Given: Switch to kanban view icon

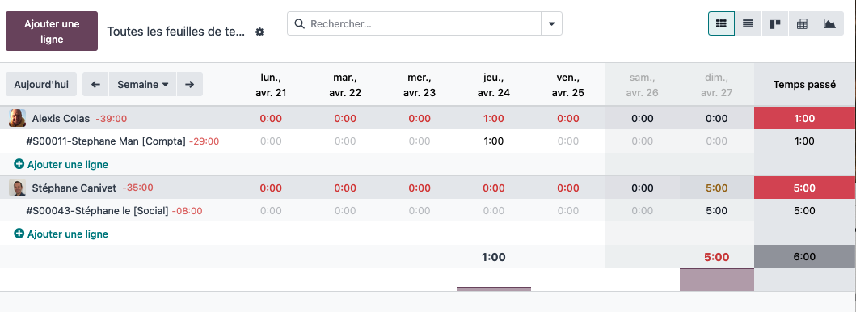Looking at the screenshot, I should click(775, 24).
